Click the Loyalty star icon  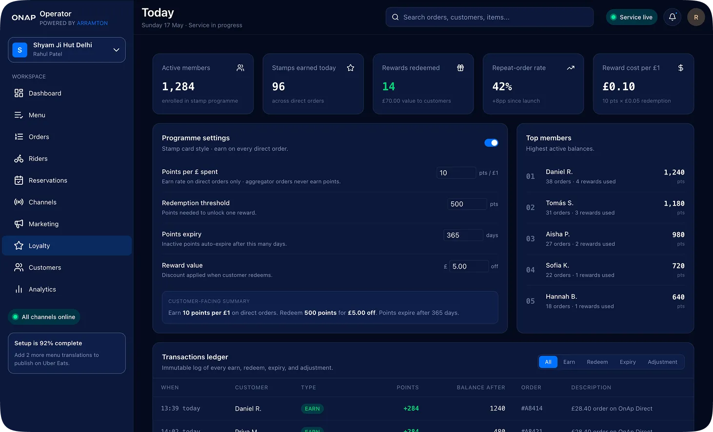[19, 246]
